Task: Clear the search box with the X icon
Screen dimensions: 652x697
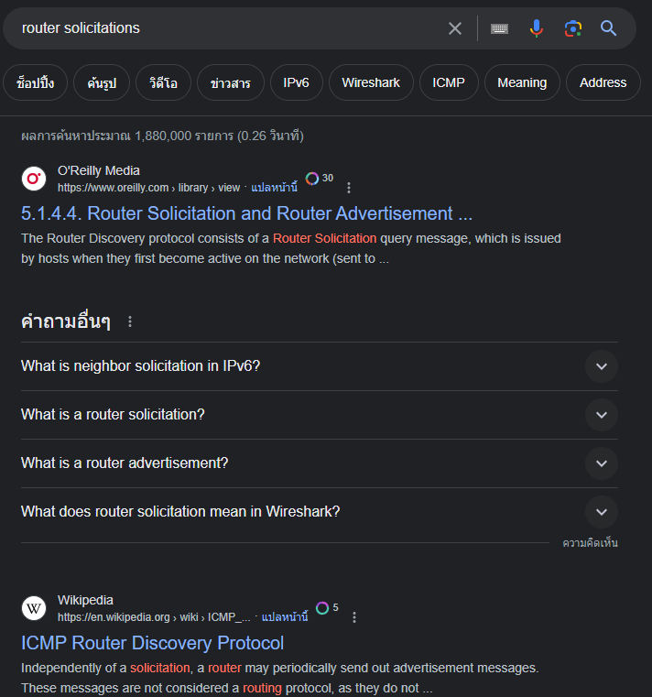Action: point(455,28)
